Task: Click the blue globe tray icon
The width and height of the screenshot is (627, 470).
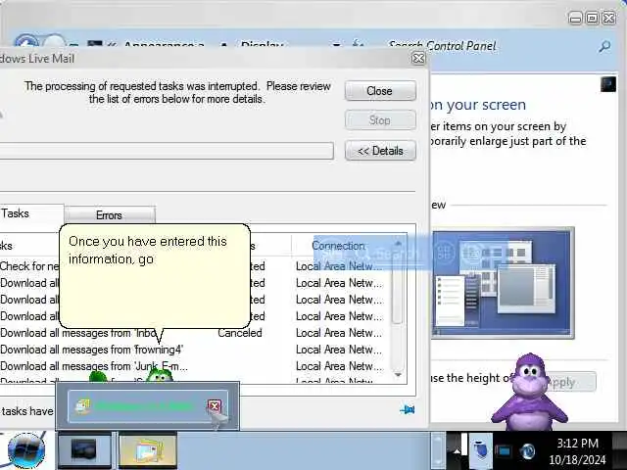Action: click(x=527, y=451)
